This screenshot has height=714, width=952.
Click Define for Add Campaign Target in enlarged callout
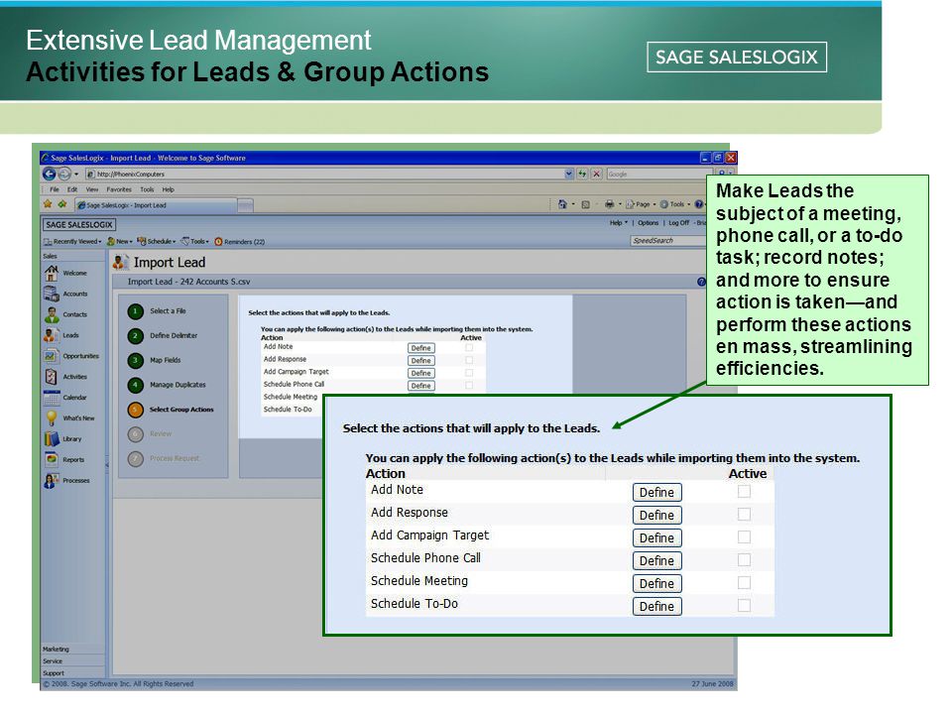[656, 537]
